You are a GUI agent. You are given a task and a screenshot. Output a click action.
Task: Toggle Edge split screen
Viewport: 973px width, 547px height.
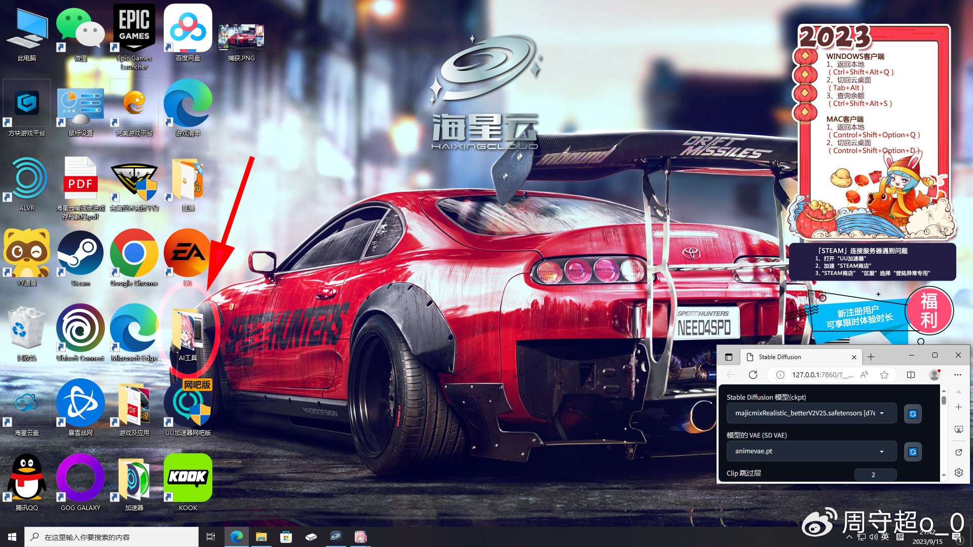pos(911,375)
